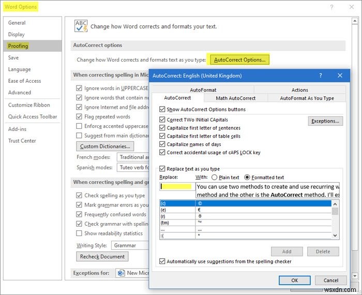Image resolution: width=362 pixels, height=295 pixels.
Task: Open the Spanish modes dropdown
Action: coord(133,168)
